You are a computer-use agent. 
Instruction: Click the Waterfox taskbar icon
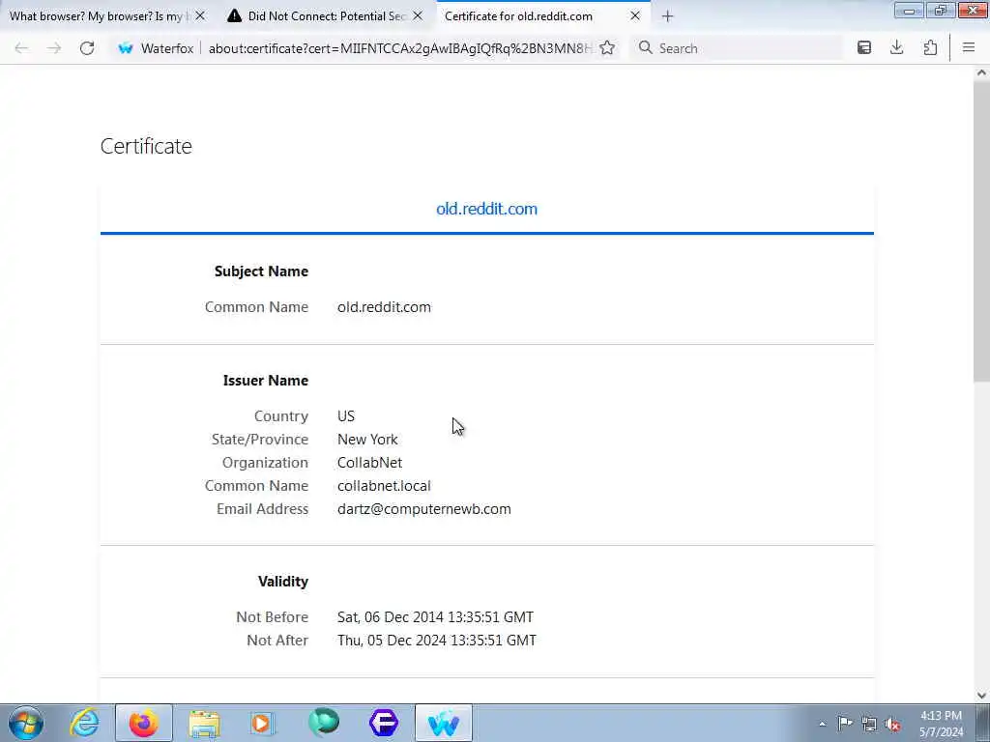click(443, 723)
